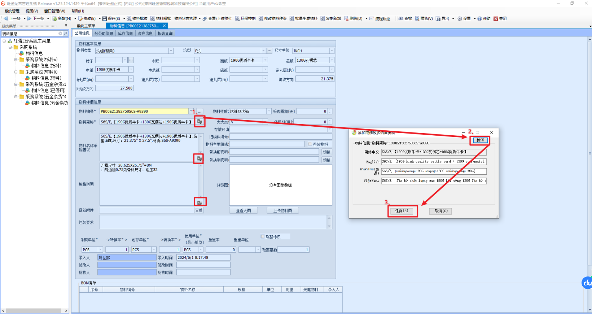Open 设置 settings gear
Image resolution: width=592 pixels, height=314 pixels.
pos(464,18)
